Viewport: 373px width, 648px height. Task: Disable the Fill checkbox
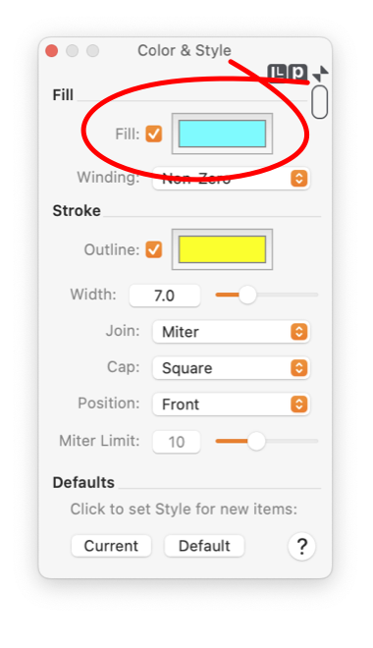coord(154,134)
